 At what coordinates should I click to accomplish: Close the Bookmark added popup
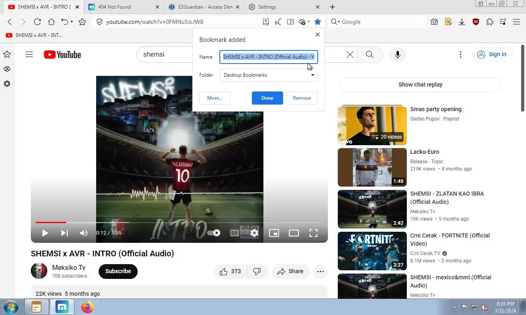pos(317,34)
